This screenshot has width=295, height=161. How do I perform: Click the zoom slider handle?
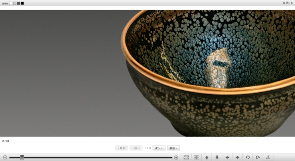22,157
